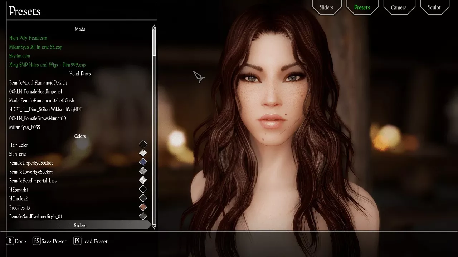Select the Freckles 13 brown swatch

pos(143,207)
